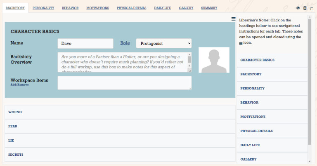
Task: Open the Role dropdown showing Protagonist
Action: (164, 43)
